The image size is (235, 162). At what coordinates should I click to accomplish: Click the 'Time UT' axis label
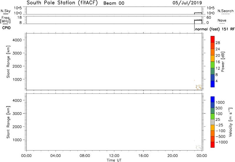114,160
